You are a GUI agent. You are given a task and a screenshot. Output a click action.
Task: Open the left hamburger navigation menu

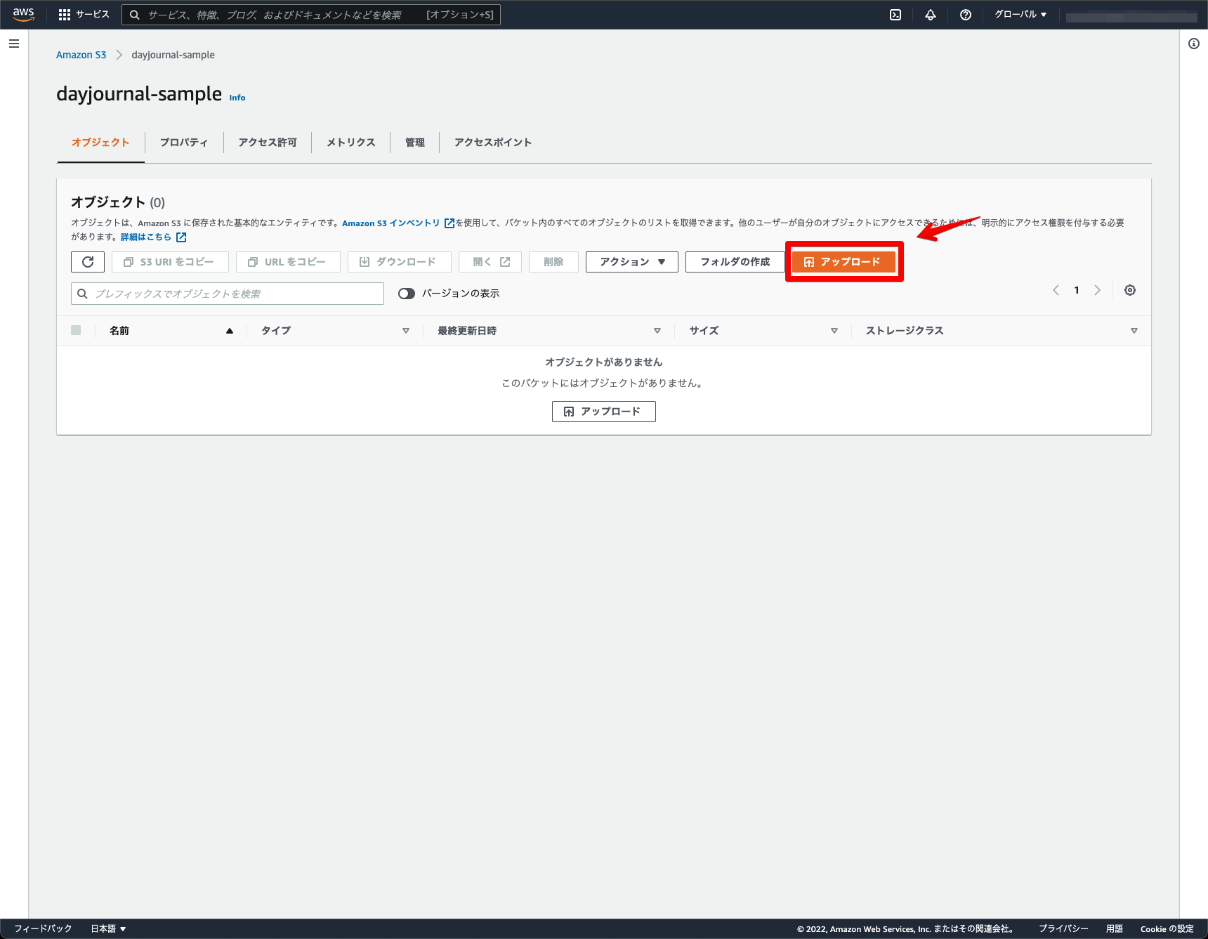(14, 44)
